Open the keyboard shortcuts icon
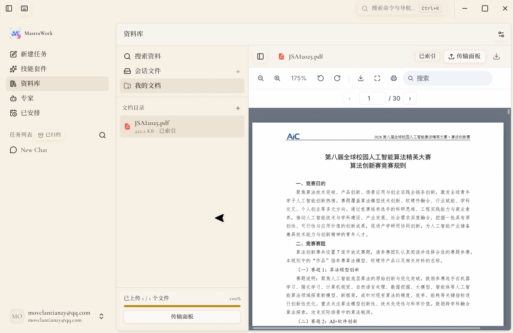The image size is (513, 333). pos(24,8)
